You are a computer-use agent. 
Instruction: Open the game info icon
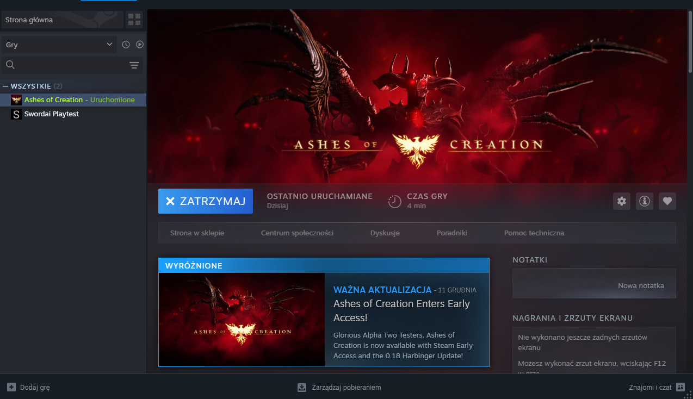(644, 201)
